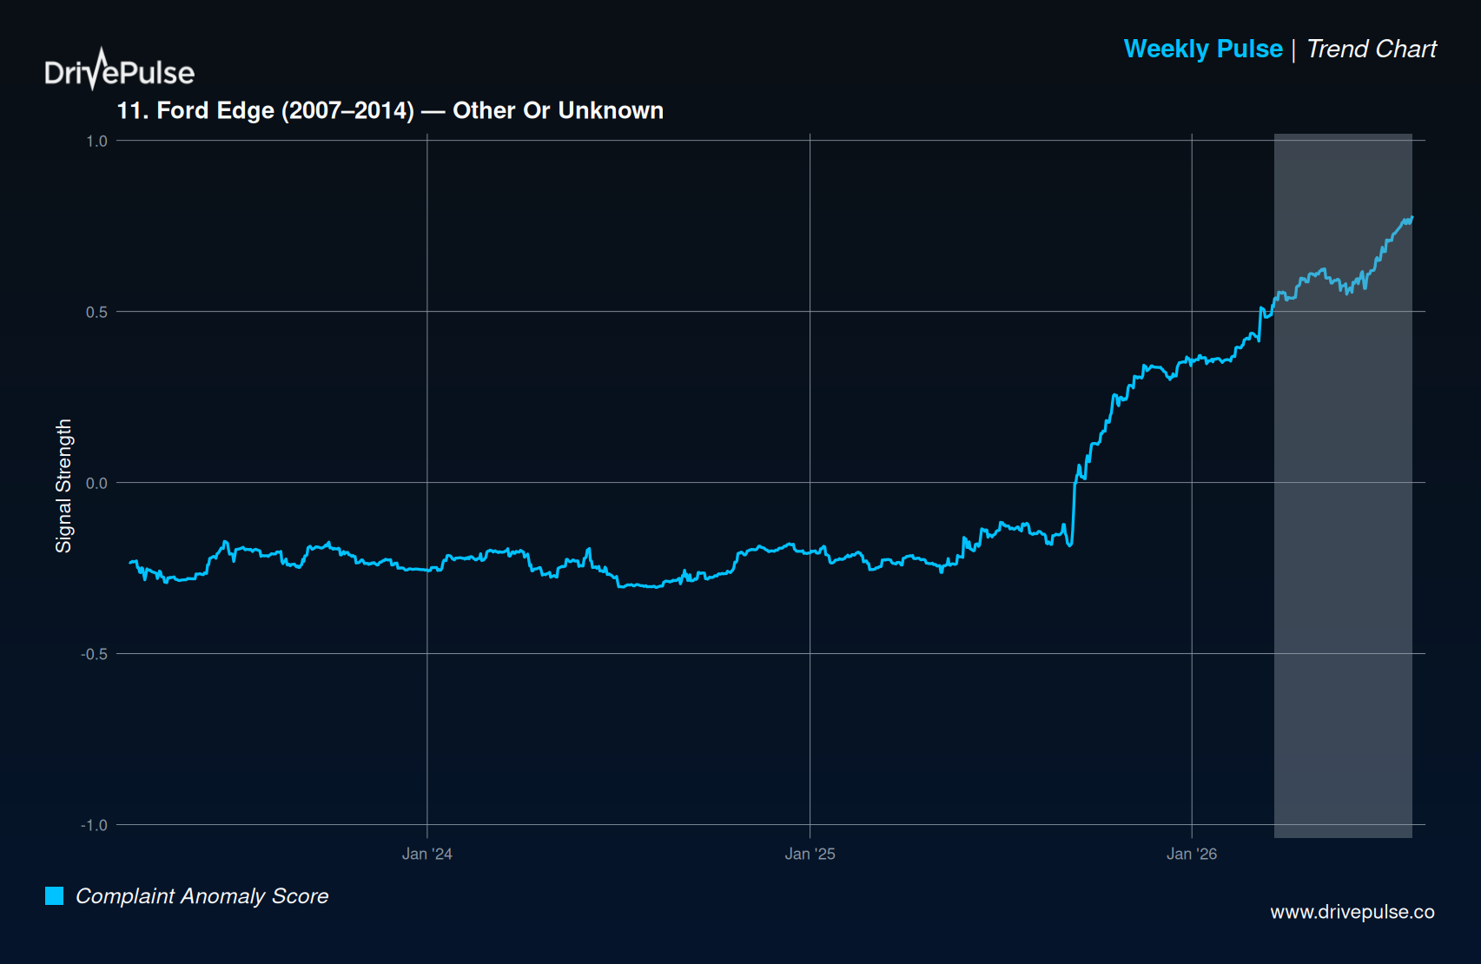Click the Jan '25 axis label
1481x964 pixels.
pyautogui.click(x=810, y=854)
